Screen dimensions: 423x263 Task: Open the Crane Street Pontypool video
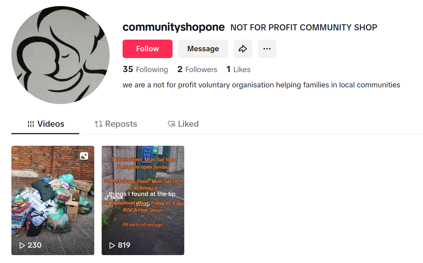[x=143, y=200]
